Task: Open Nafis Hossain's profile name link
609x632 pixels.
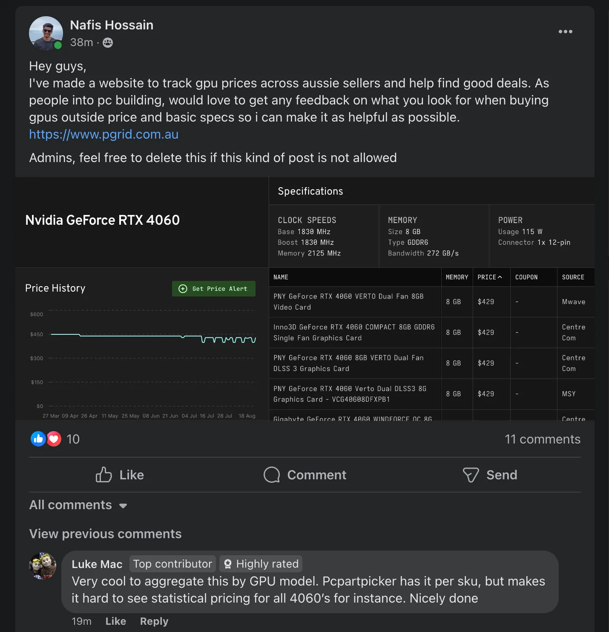Action: [x=112, y=25]
